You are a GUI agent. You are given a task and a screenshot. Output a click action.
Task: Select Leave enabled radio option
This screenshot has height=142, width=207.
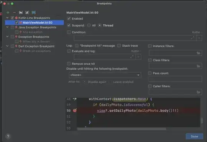(x=111, y=82)
